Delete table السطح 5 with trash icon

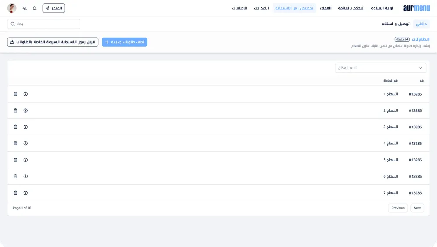tap(16, 160)
